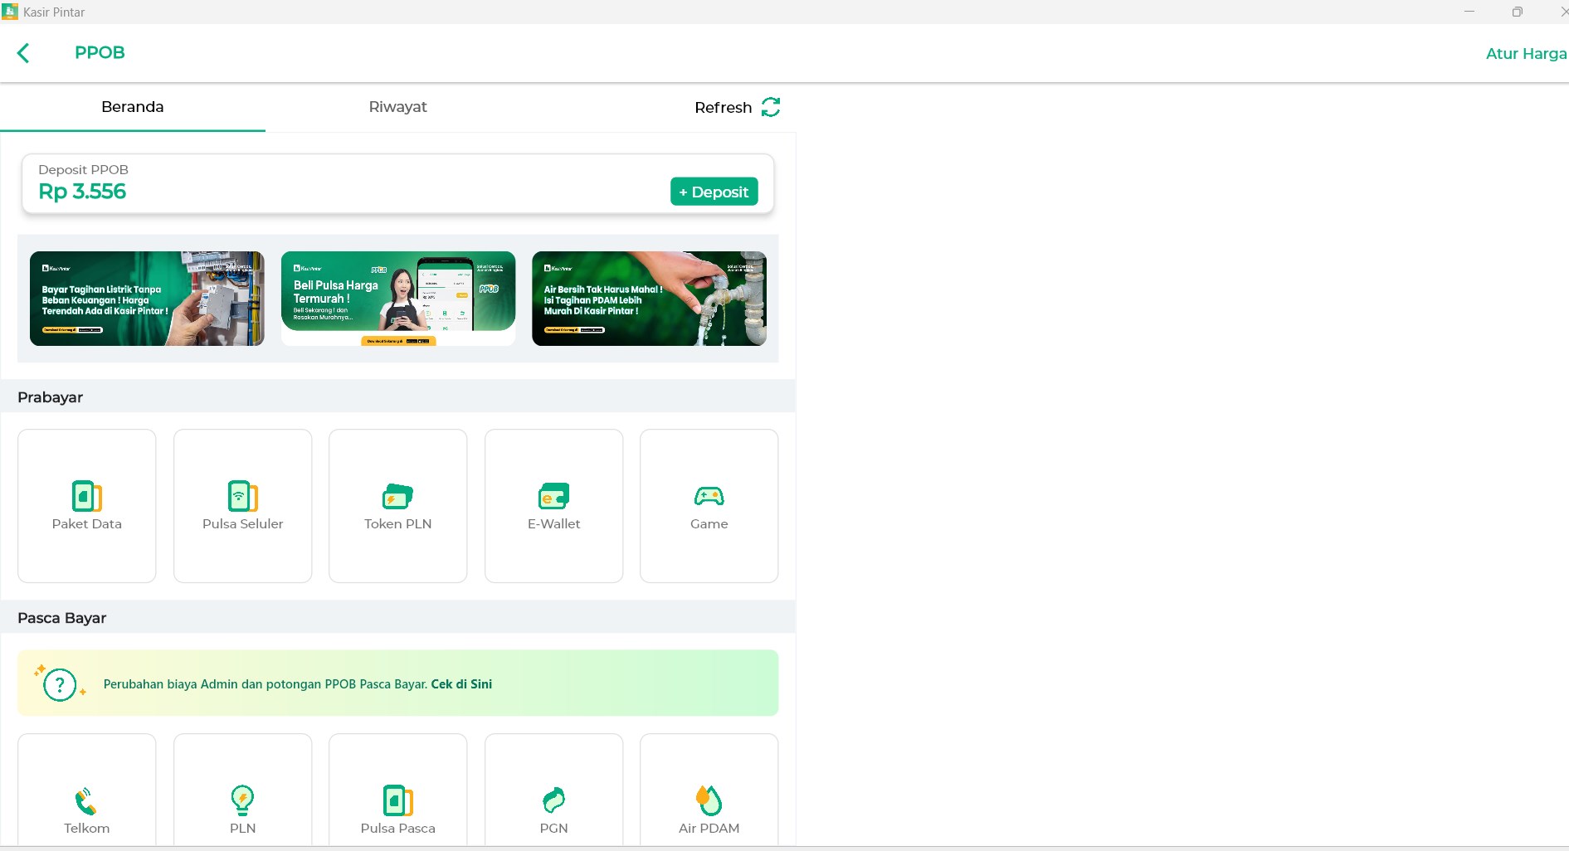Open the Pulsa Seluler icon

(243, 496)
